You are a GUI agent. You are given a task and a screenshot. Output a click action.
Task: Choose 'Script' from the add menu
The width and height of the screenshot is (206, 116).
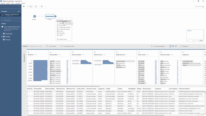(x=64, y=31)
